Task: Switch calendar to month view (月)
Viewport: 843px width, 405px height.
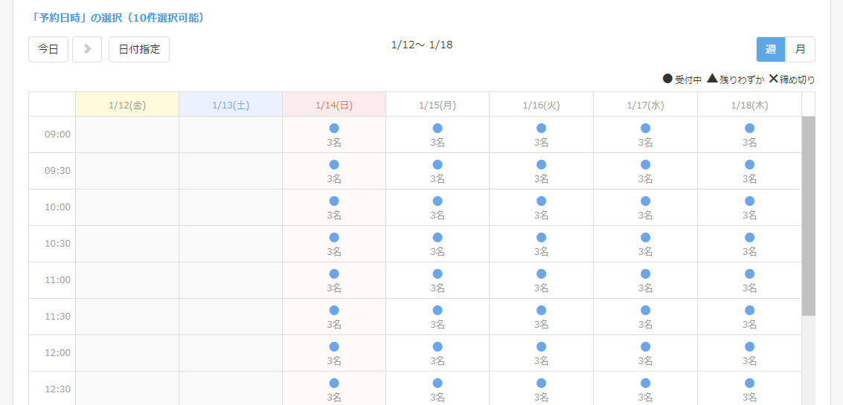Action: (x=800, y=50)
